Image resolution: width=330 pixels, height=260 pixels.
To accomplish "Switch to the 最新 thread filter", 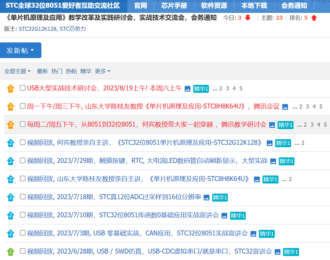I will click(x=42, y=71).
